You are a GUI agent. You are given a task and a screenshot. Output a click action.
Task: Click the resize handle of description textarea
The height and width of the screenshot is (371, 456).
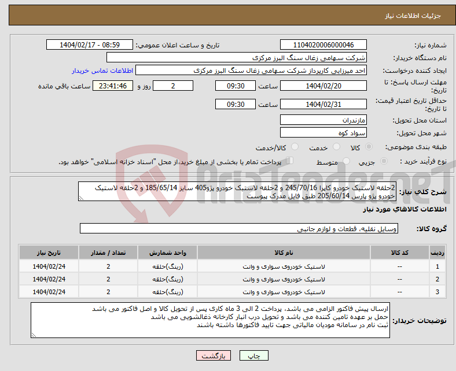coord(81,198)
